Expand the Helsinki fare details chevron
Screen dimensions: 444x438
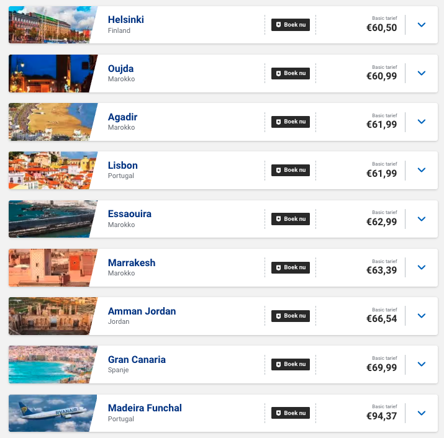coord(422,25)
